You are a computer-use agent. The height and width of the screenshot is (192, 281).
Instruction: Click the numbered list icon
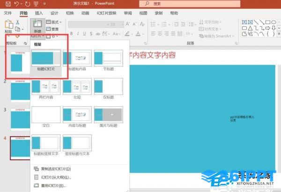coord(164,24)
